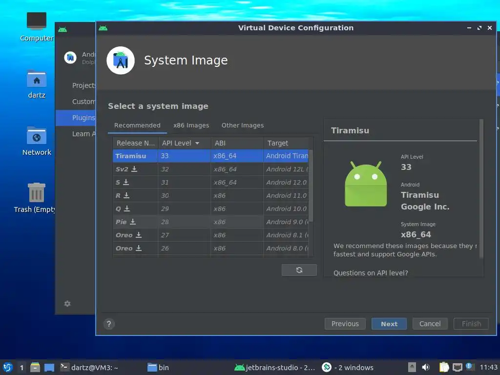Click the API level 33 cell
The image size is (500, 375).
pos(184,156)
